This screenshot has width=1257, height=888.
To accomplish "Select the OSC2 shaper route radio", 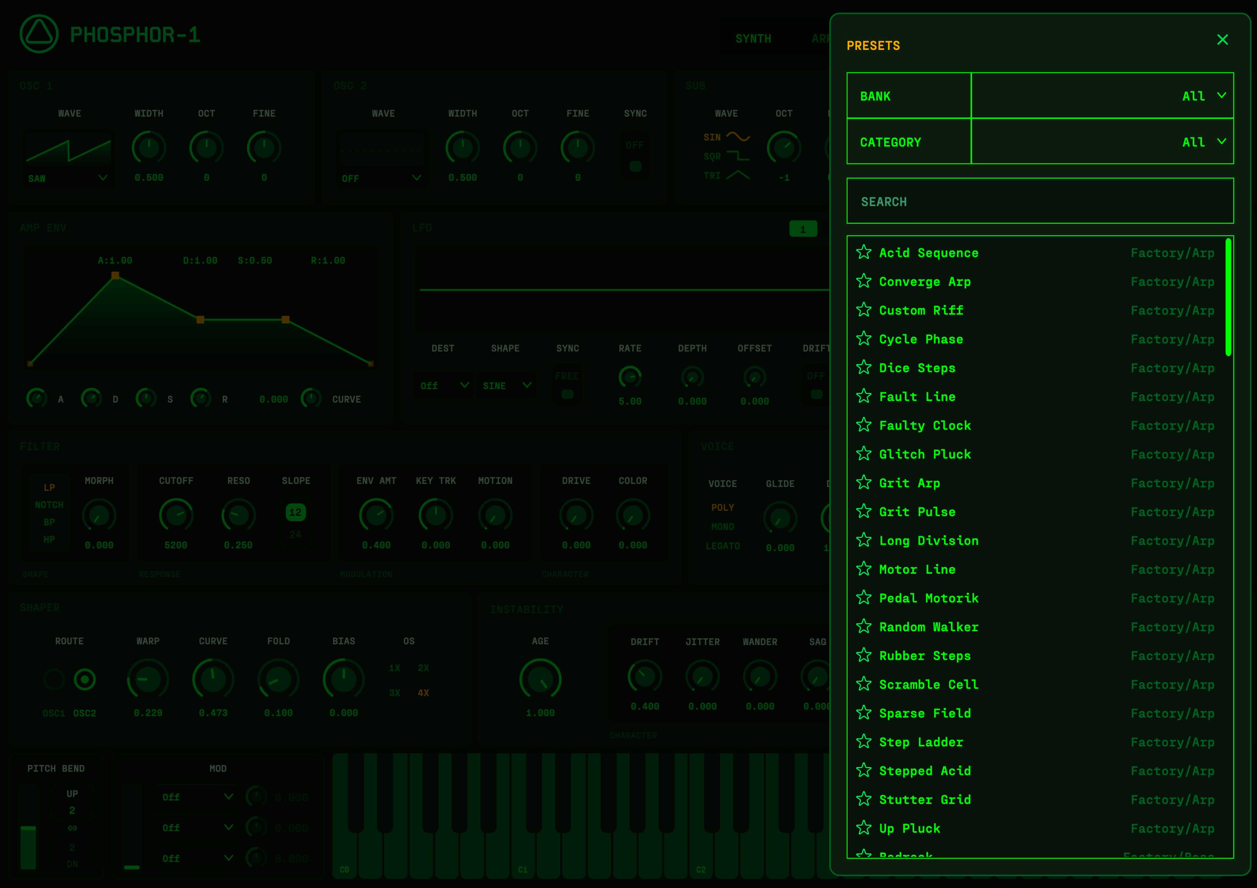I will [x=84, y=679].
